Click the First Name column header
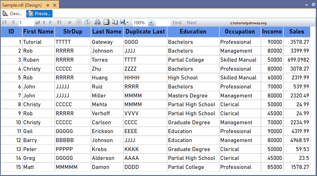The width and height of the screenshot is (317, 176). pyautogui.click(x=38, y=32)
